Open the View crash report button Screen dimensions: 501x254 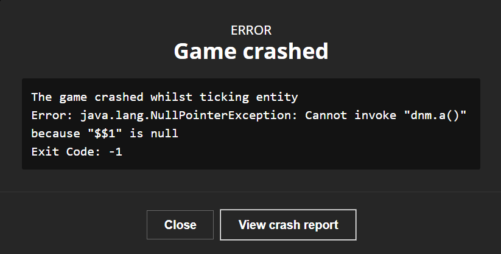(x=288, y=225)
